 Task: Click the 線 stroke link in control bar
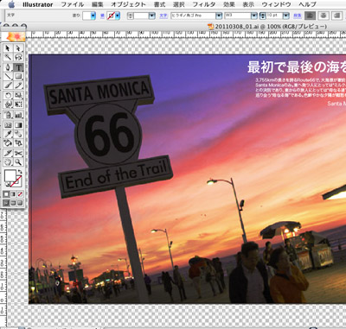point(102,16)
